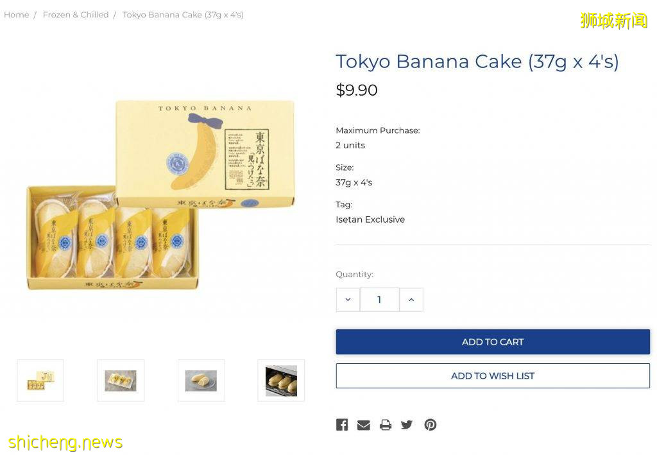Image resolution: width=657 pixels, height=455 pixels.
Task: Share the product on Twitter
Action: [x=407, y=424]
